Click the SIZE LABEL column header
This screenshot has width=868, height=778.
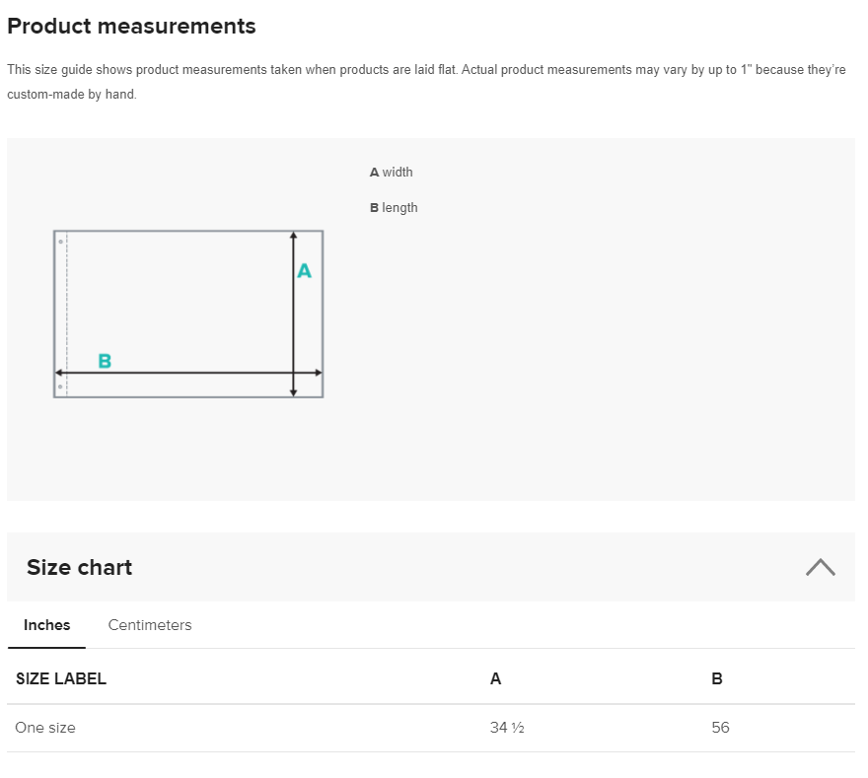point(61,678)
